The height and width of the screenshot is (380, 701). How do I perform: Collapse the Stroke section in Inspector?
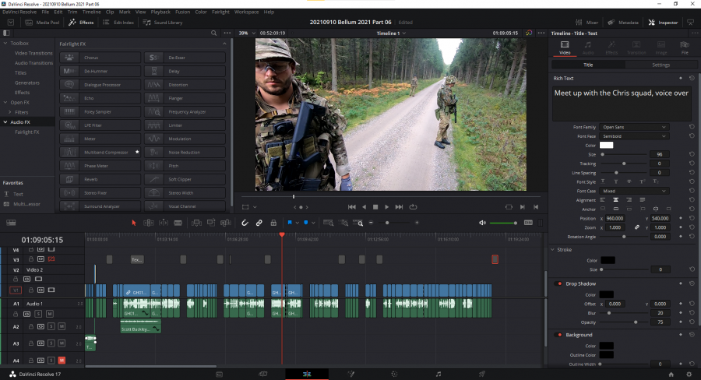(x=553, y=249)
